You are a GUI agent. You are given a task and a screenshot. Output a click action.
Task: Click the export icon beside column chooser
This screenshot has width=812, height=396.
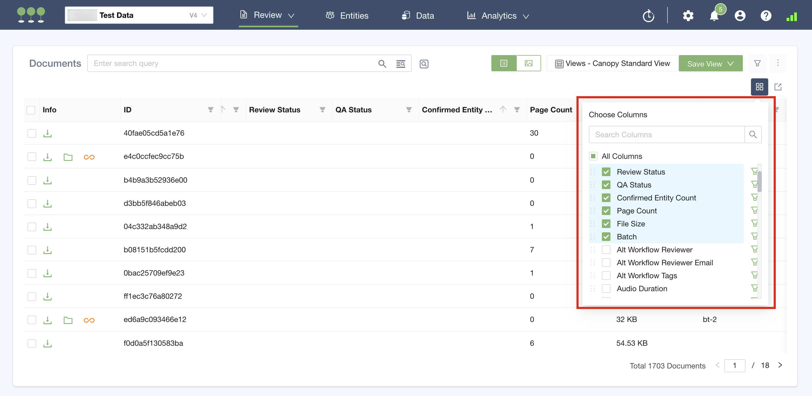click(x=778, y=87)
